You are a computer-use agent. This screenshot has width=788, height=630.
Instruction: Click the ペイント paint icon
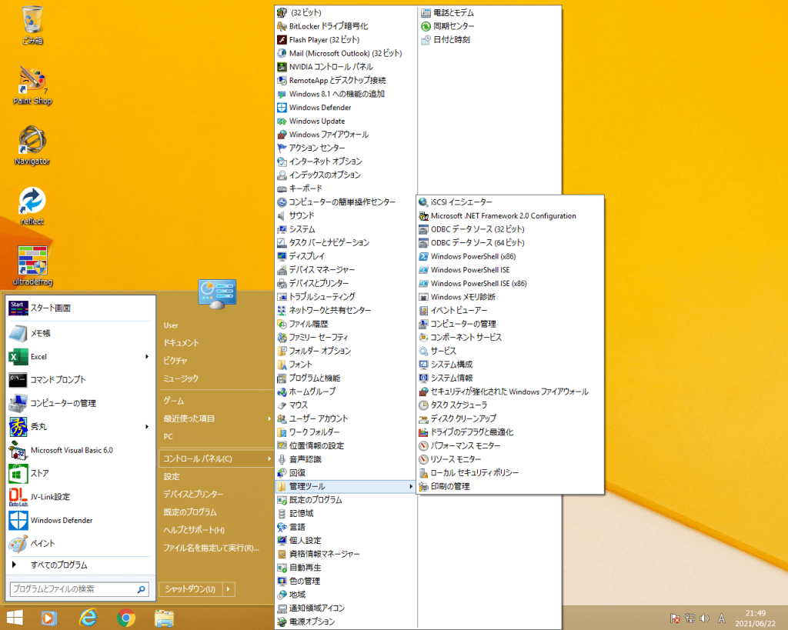click(x=18, y=544)
